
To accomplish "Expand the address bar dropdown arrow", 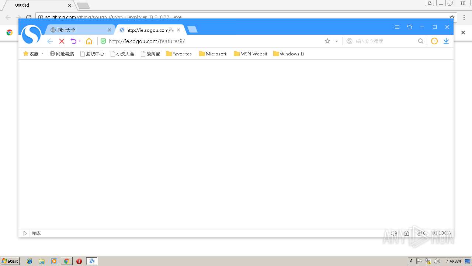I will [x=337, y=41].
